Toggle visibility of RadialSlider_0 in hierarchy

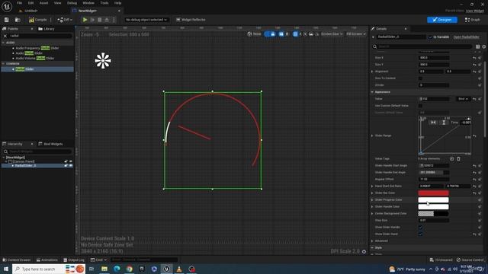(x=71, y=166)
